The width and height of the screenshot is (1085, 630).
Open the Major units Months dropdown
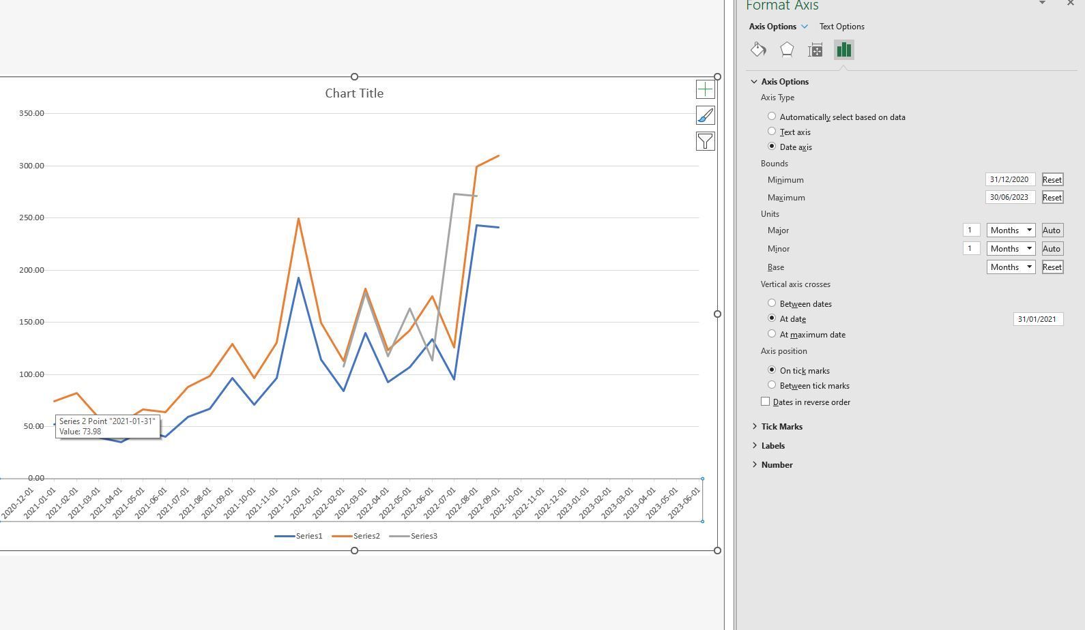point(1011,230)
